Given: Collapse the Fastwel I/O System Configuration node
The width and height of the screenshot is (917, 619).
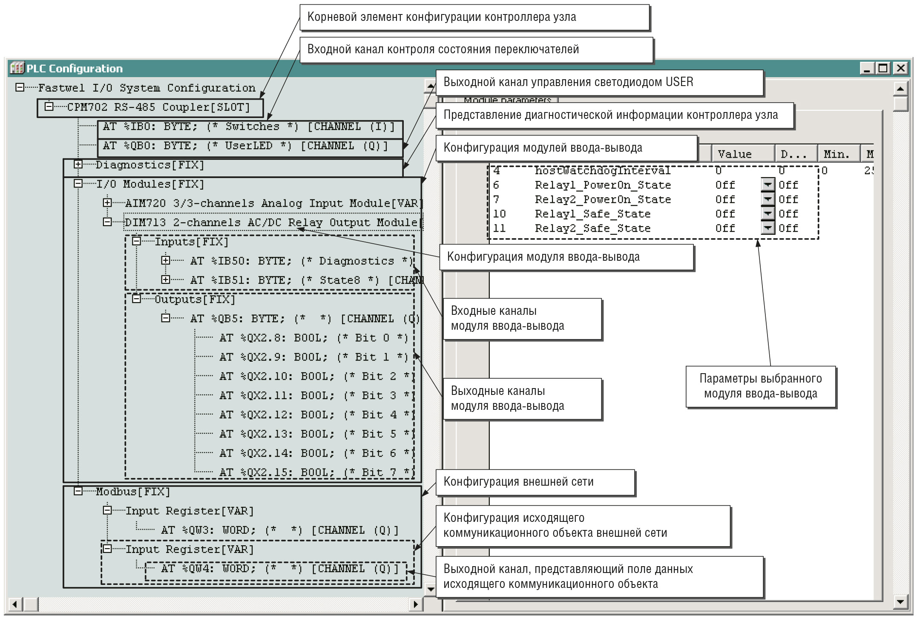Looking at the screenshot, I should [20, 87].
